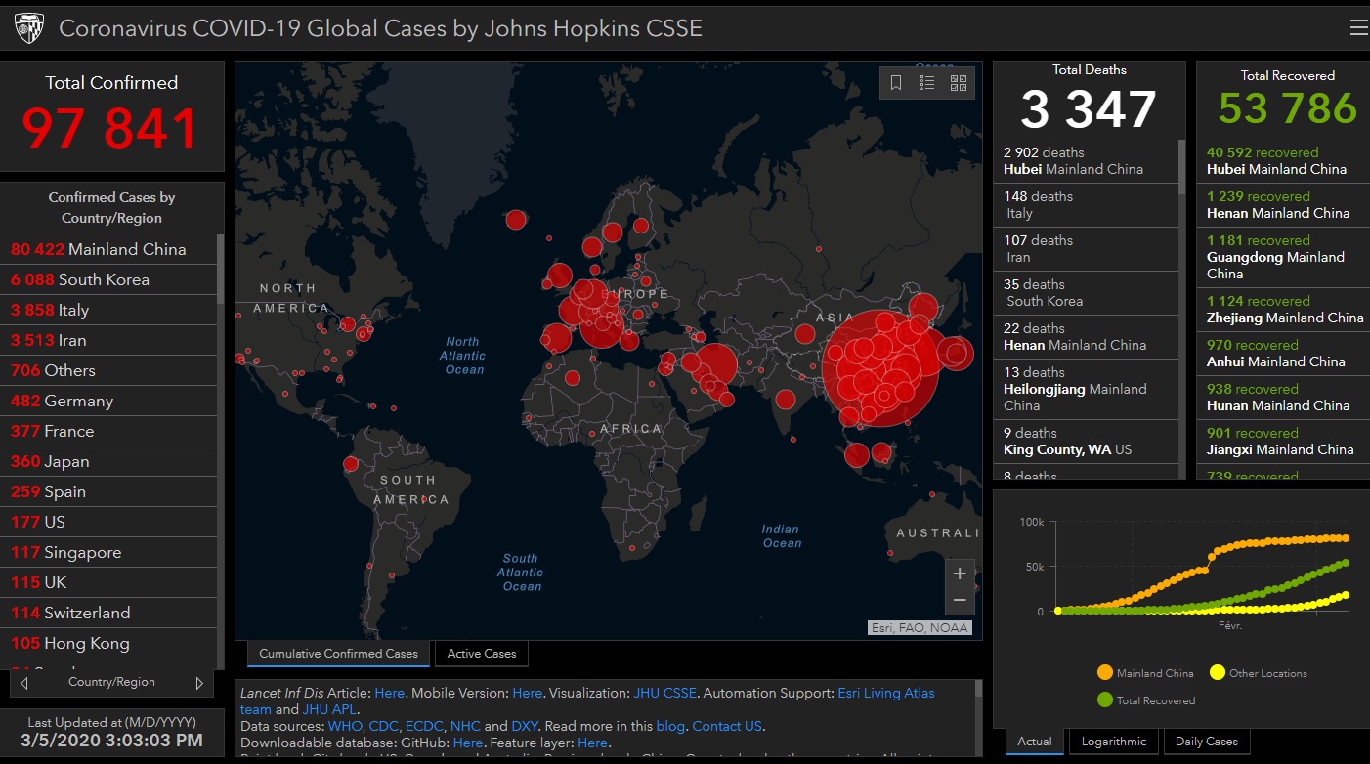Select Italy with 3 858 cases
This screenshot has width=1370, height=764.
click(x=108, y=310)
